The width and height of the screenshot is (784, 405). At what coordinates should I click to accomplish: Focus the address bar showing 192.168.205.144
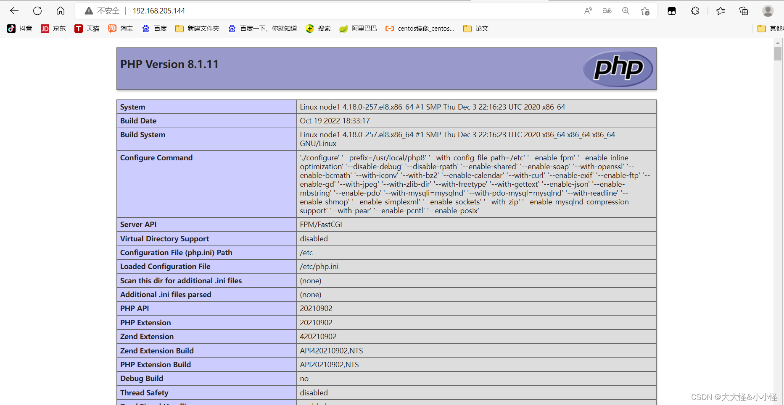[x=159, y=11]
